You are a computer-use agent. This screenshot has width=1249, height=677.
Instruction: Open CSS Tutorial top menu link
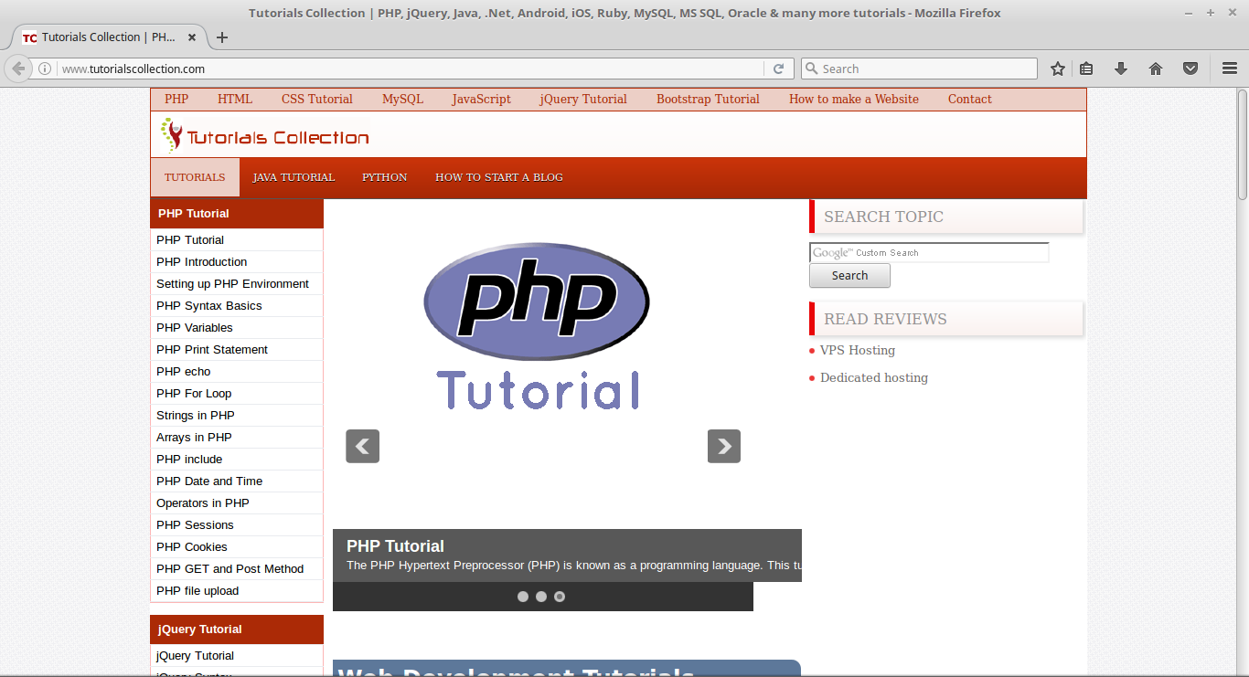coord(317,100)
